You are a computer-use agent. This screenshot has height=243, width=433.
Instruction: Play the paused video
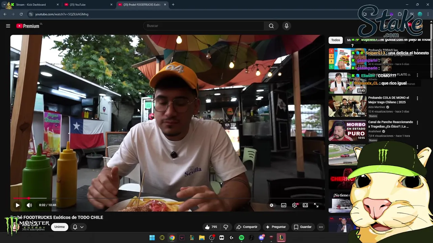pyautogui.click(x=18, y=205)
